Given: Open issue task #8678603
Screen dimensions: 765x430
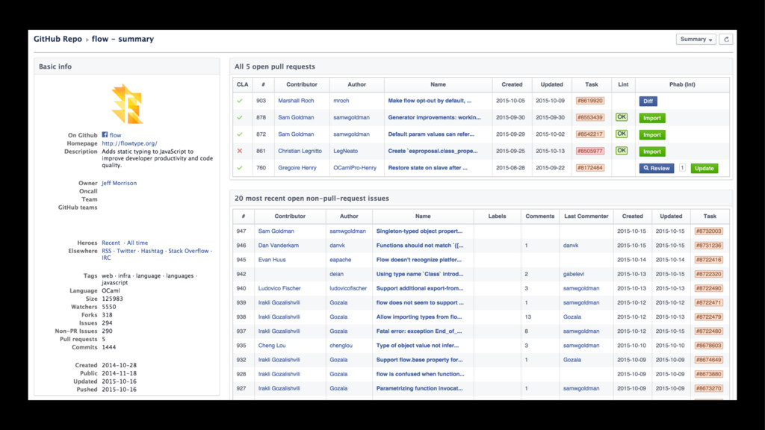Looking at the screenshot, I should [708, 346].
